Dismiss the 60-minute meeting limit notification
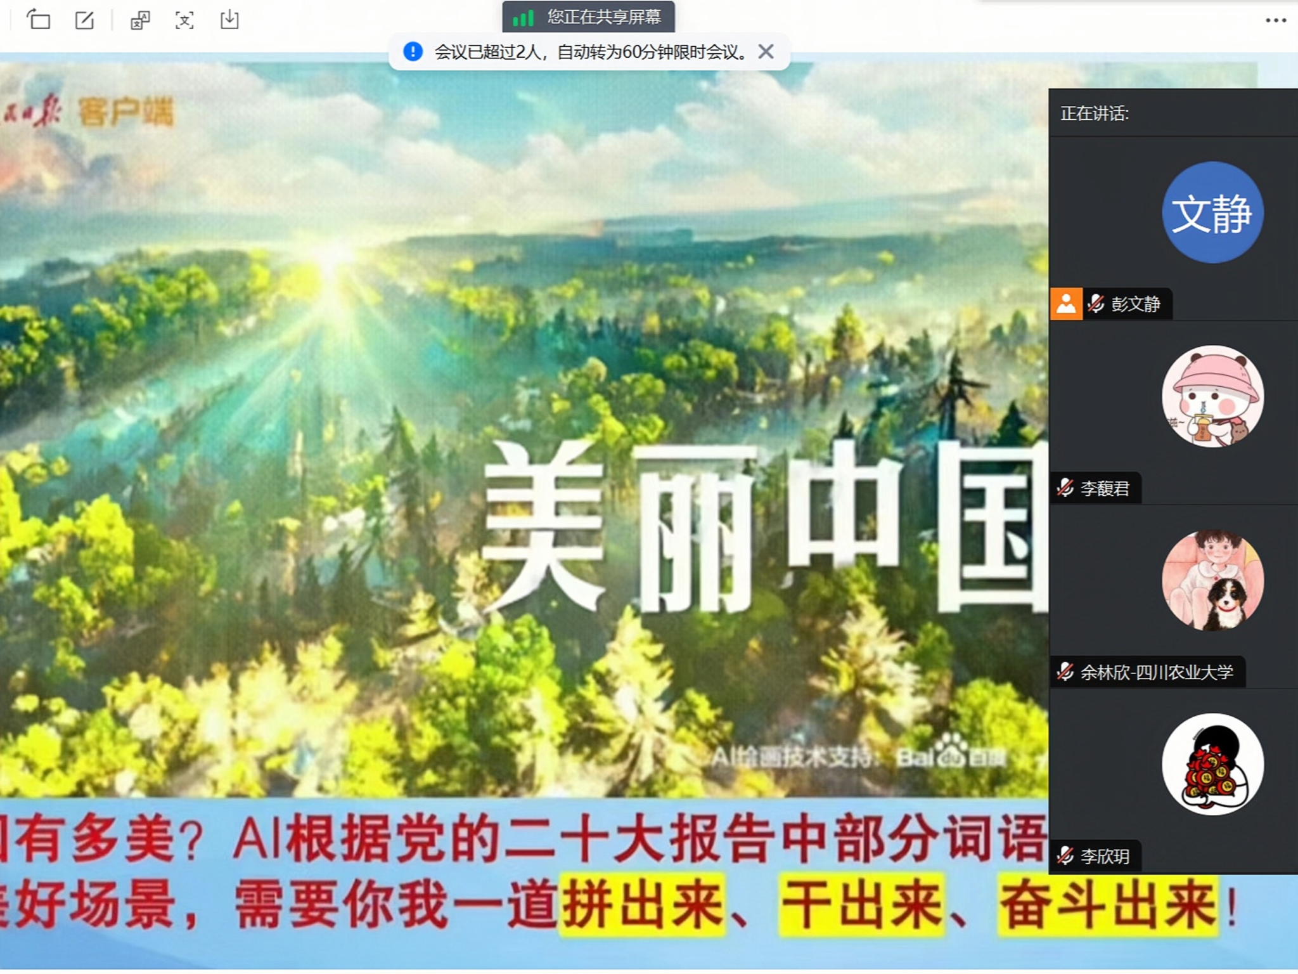Image resolution: width=1298 pixels, height=974 pixels. click(766, 51)
